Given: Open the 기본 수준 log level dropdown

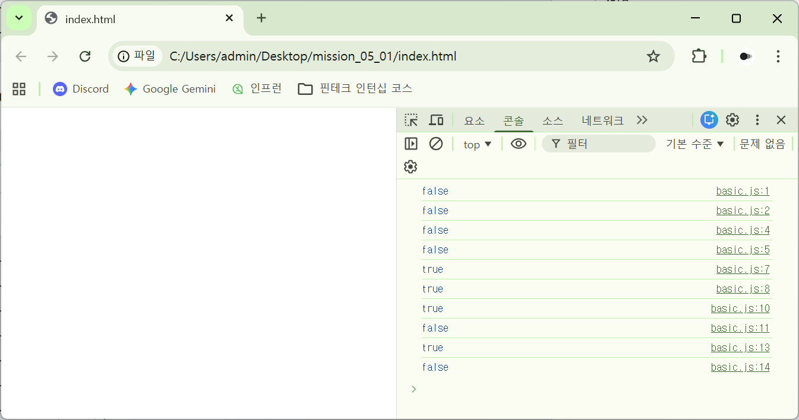Looking at the screenshot, I should click(x=695, y=144).
